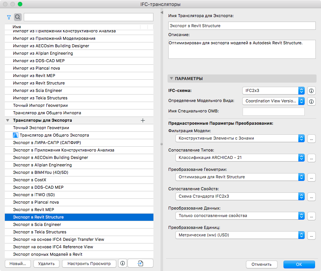Select Точный Импорт Геометрии
321x271 pixels.
tap(79, 105)
